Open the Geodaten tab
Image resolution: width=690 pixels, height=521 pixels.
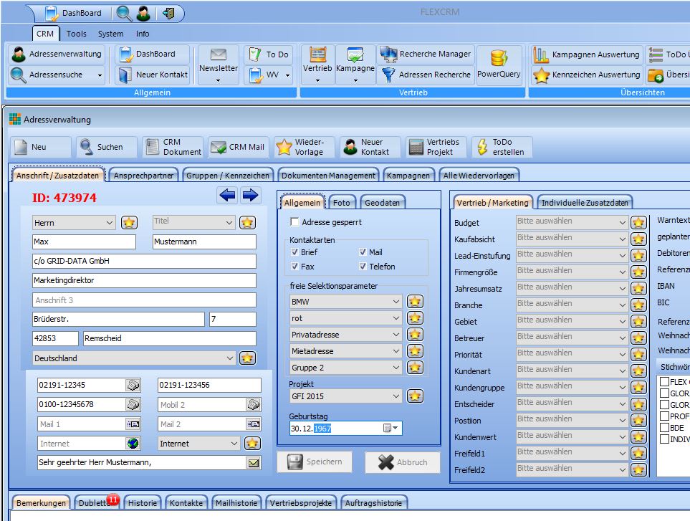[382, 203]
